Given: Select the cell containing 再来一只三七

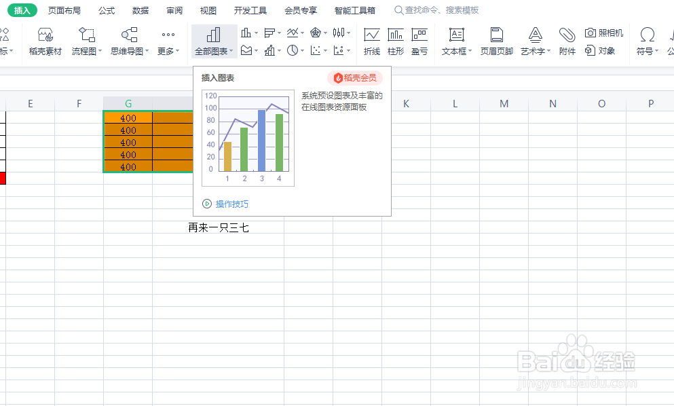Looking at the screenshot, I should click(x=219, y=227).
